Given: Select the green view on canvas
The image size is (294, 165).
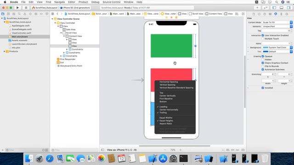Looking at the screenshot, I should (171, 46).
